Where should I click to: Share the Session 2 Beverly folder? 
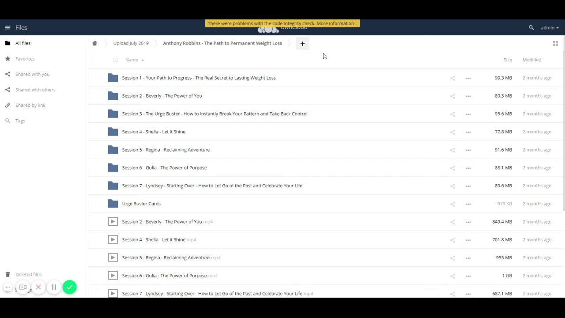(452, 96)
